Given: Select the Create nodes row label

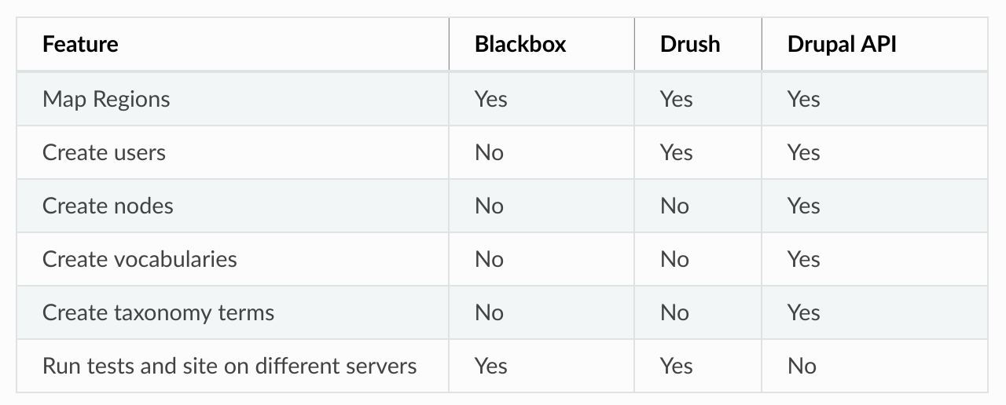Looking at the screenshot, I should pyautogui.click(x=108, y=206).
